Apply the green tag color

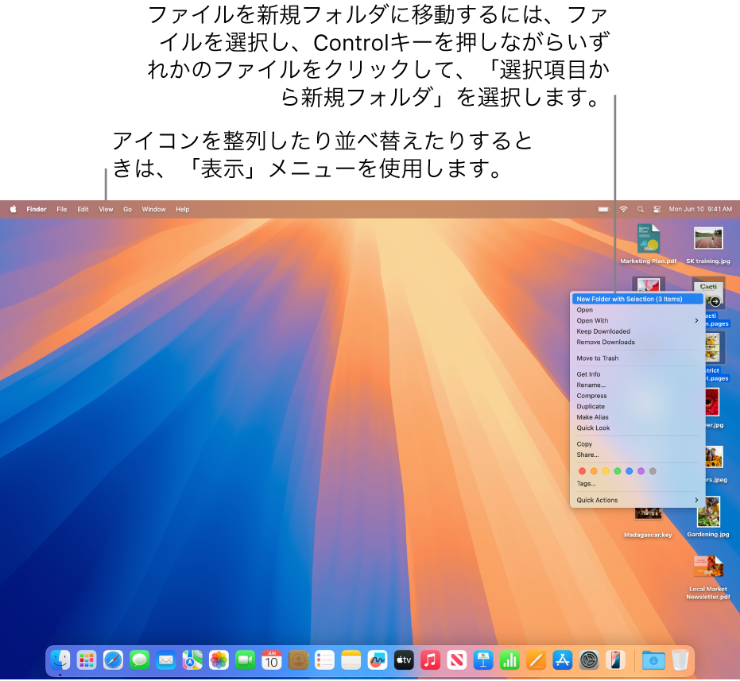coord(618,471)
